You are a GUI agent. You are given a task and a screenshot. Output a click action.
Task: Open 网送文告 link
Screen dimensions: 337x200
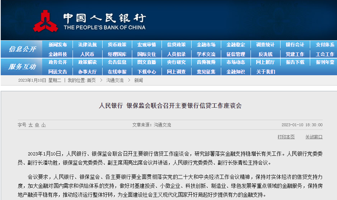(58, 72)
